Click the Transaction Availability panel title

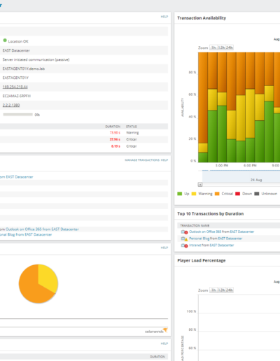point(202,18)
